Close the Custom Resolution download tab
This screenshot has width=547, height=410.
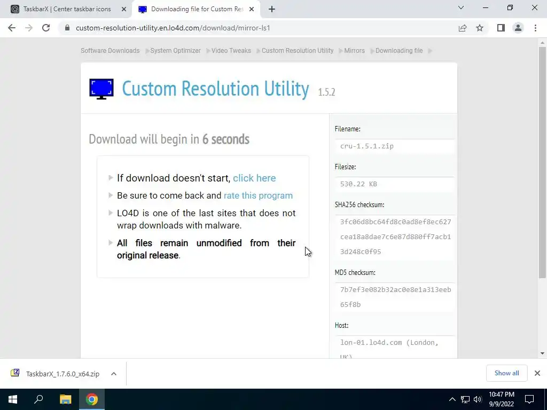pos(252,10)
